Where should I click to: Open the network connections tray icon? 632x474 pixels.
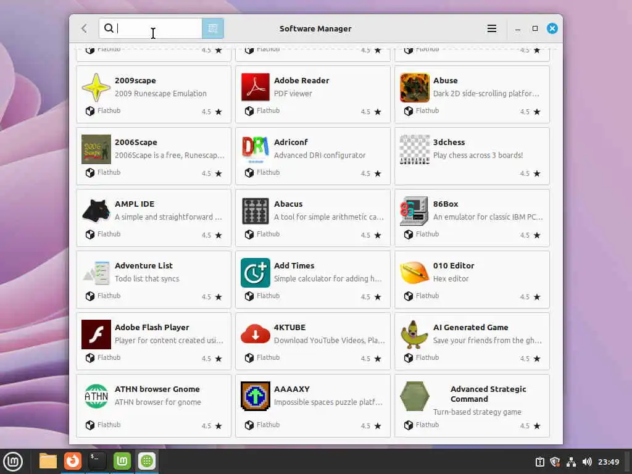pyautogui.click(x=571, y=462)
